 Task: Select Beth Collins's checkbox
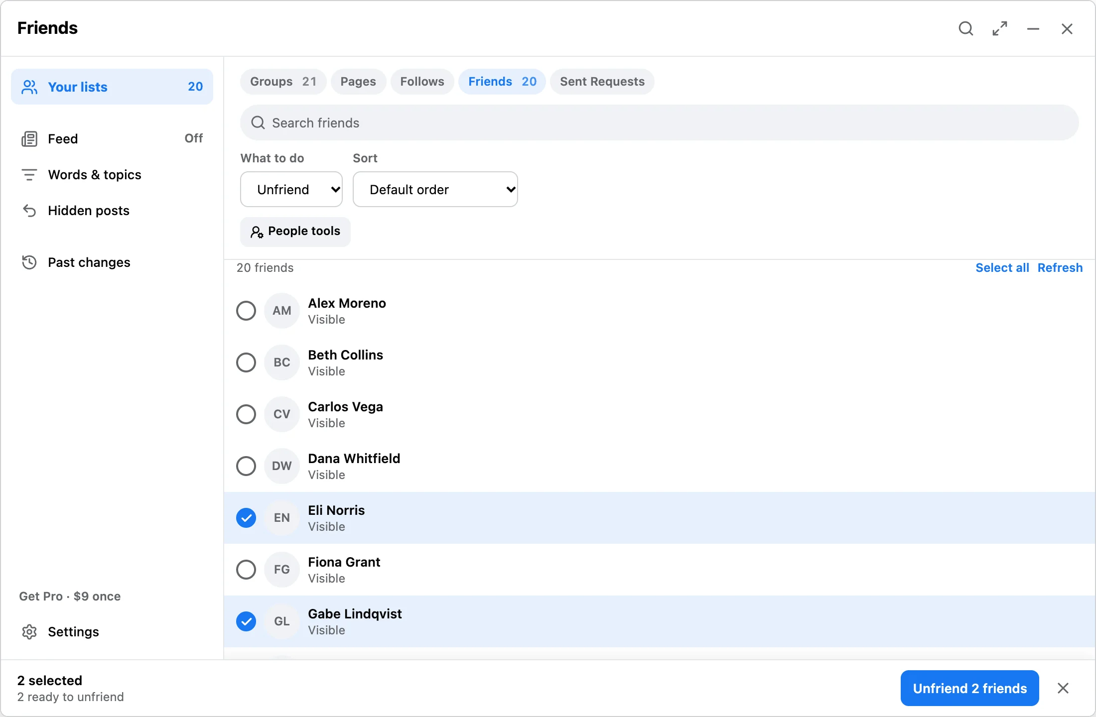[x=246, y=362]
